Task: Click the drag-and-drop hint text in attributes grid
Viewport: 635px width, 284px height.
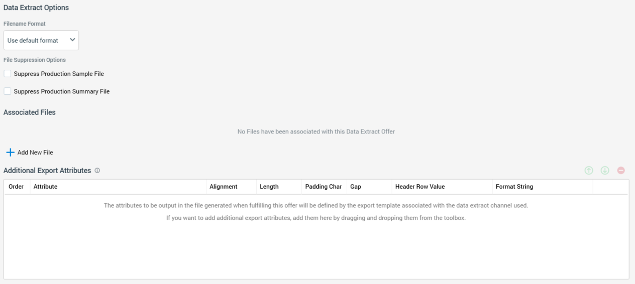Action: pyautogui.click(x=316, y=218)
